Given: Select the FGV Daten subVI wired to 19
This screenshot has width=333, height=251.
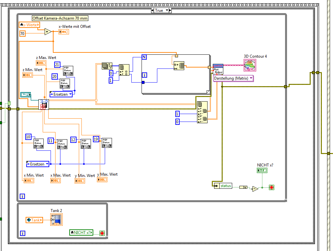Looking at the screenshot, I should tap(107, 143).
